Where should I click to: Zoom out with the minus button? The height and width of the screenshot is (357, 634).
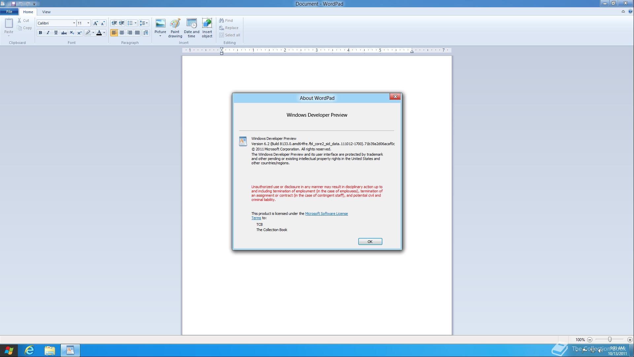pyautogui.click(x=590, y=340)
